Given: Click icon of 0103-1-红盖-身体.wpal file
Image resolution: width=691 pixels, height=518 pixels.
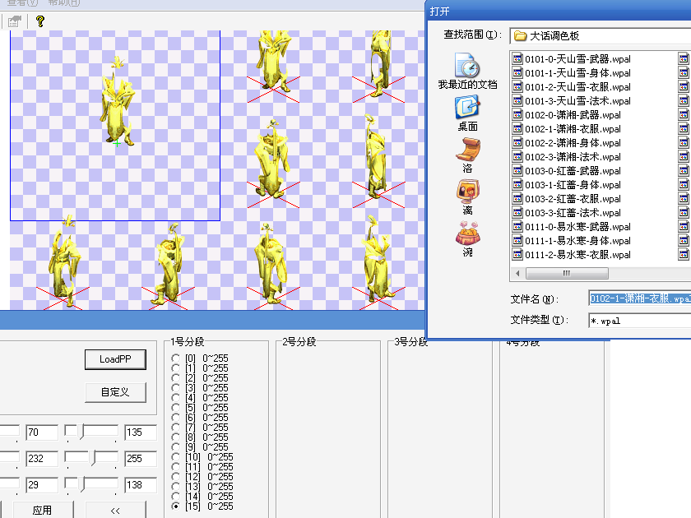Looking at the screenshot, I should click(x=517, y=184).
